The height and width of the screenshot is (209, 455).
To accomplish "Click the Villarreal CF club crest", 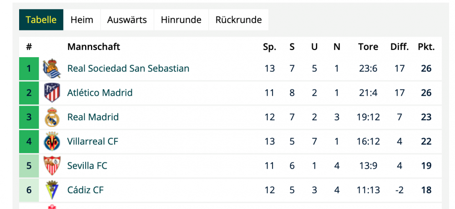I will (52, 141).
